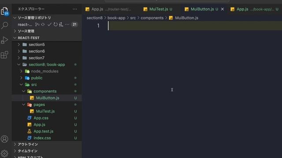Open the Search view in activity bar
Viewport: 282px width, 158px height.
coord(4,25)
